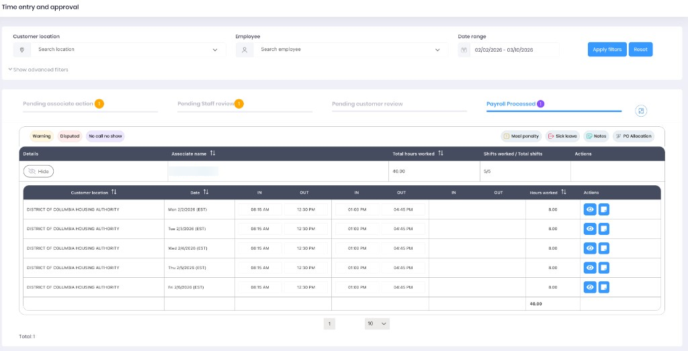Sort by Associate name
The height and width of the screenshot is (351, 688).
[x=212, y=154]
